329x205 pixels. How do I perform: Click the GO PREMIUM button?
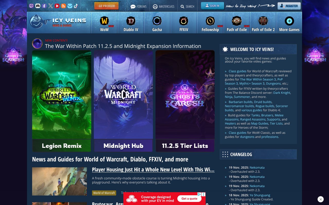click(106, 5)
